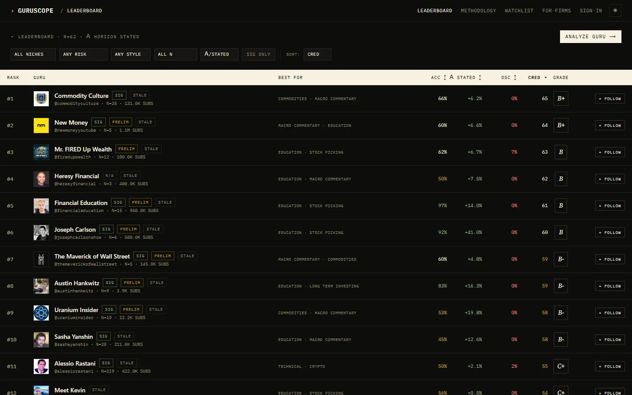Open Sasha Yanshin avatar
The image size is (632, 395).
coord(41,340)
